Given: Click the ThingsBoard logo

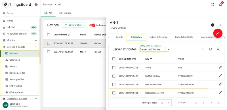Looking at the screenshot, I should pos(17,5).
